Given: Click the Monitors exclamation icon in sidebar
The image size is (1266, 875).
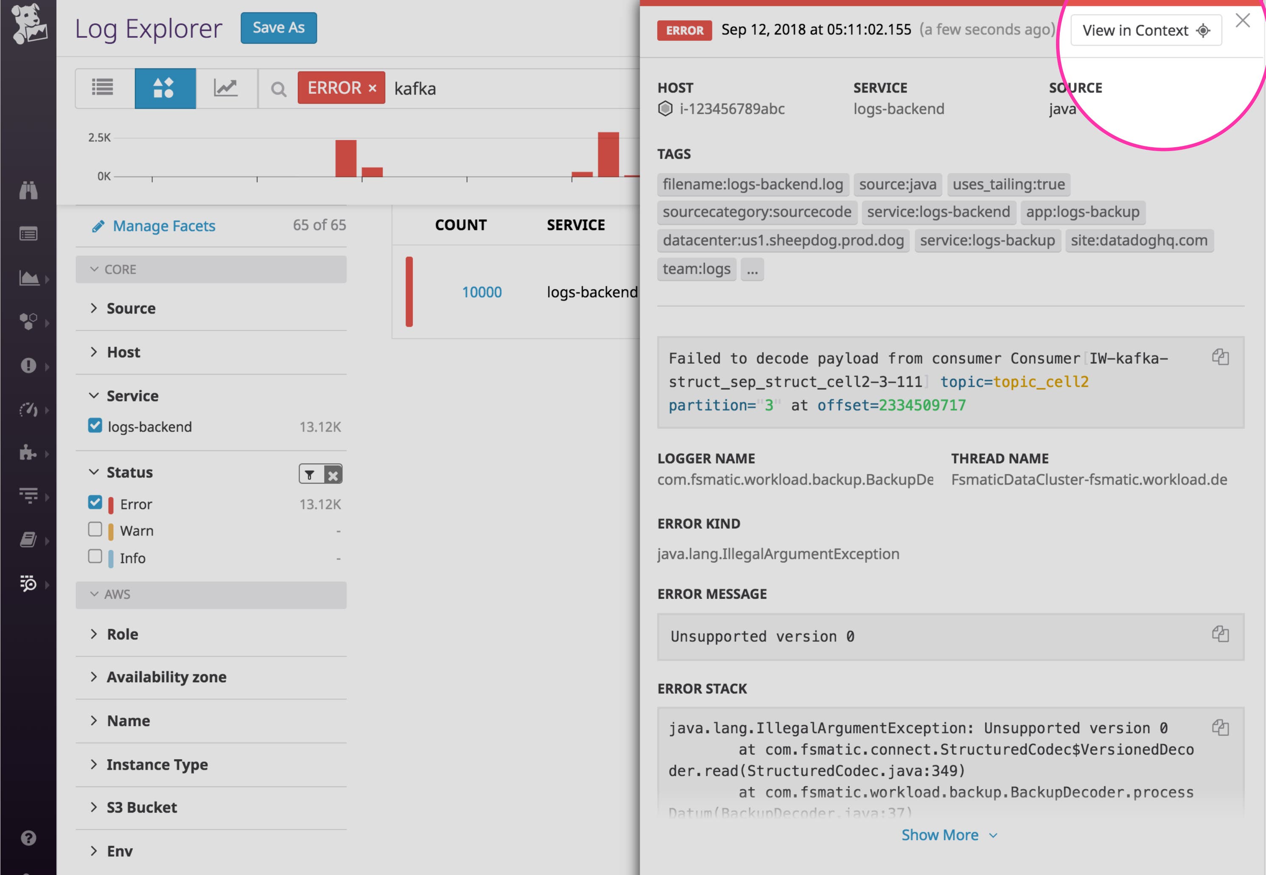Looking at the screenshot, I should pyautogui.click(x=28, y=366).
